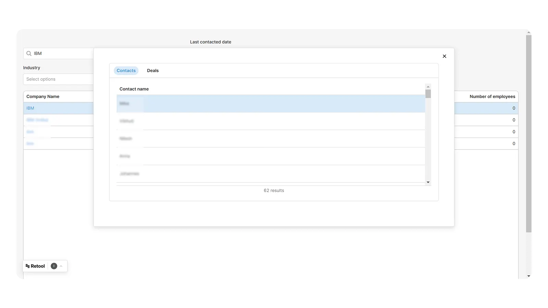Click the search magnifier icon

29,53
